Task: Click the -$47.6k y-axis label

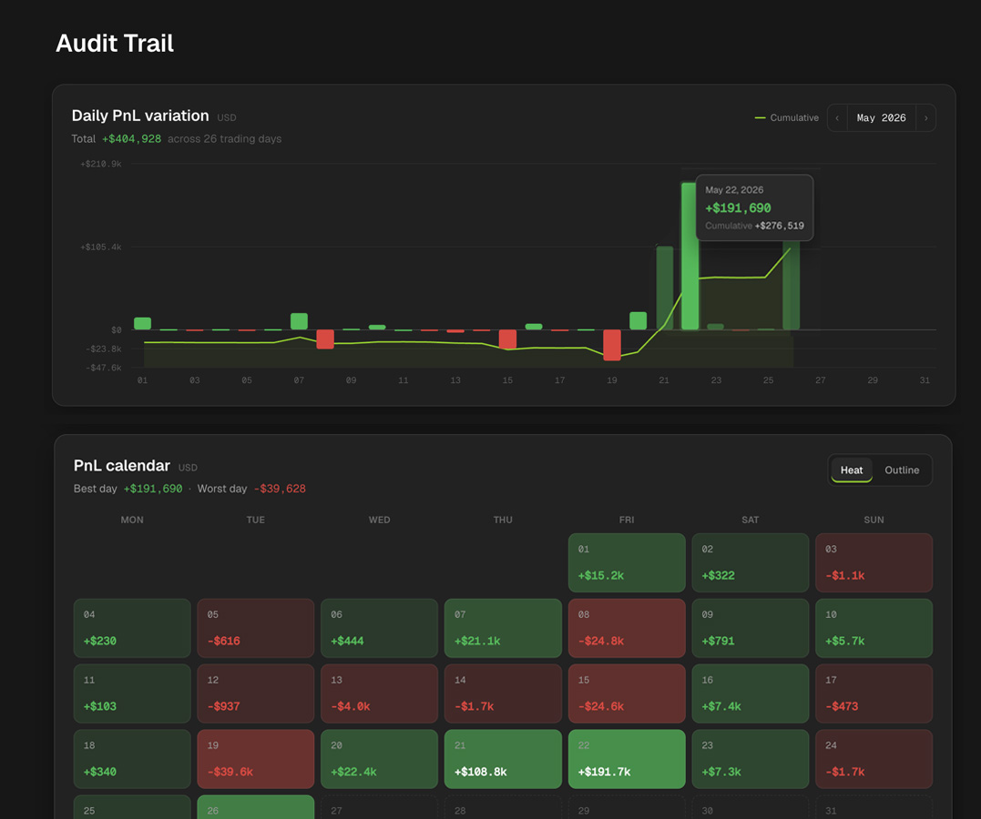Action: [103, 368]
